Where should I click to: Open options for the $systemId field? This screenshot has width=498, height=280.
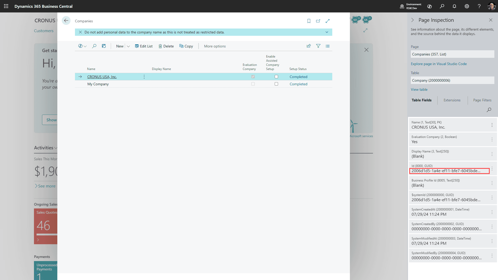pos(492,198)
